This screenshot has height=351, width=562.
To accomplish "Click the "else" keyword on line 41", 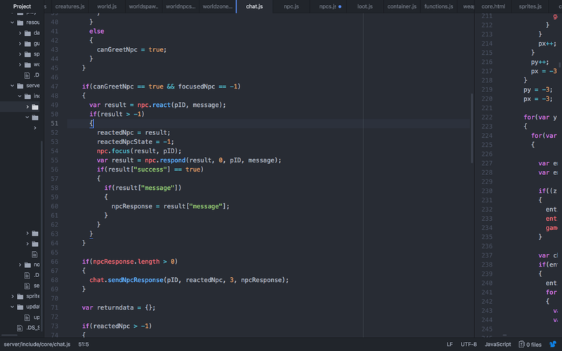I will point(97,31).
